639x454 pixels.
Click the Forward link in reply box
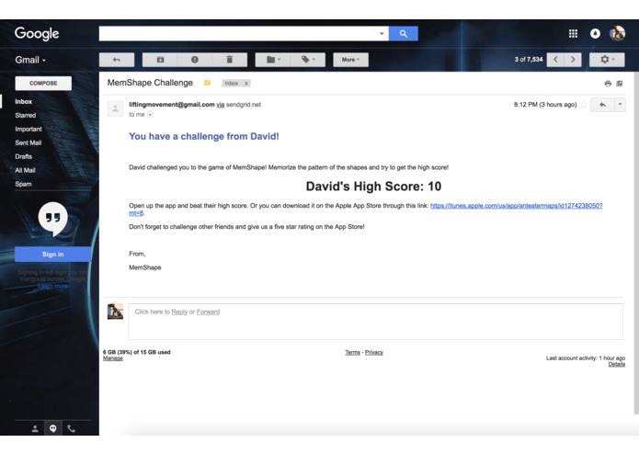[x=208, y=312]
